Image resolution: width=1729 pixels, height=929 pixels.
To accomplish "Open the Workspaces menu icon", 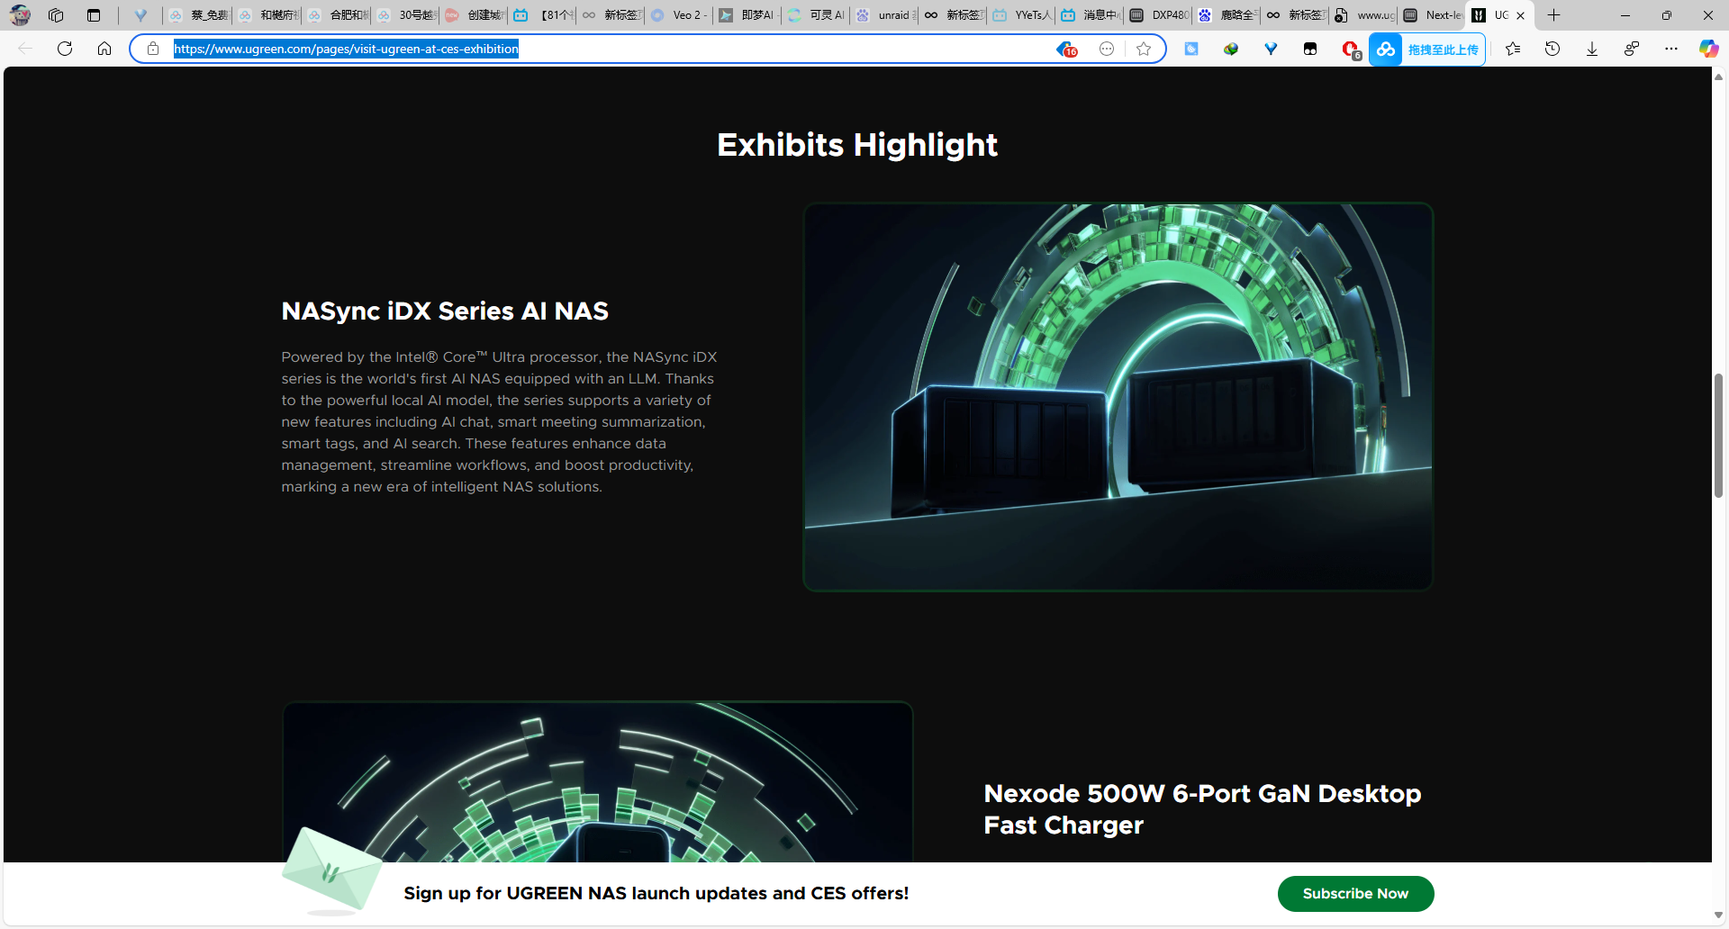I will [56, 15].
